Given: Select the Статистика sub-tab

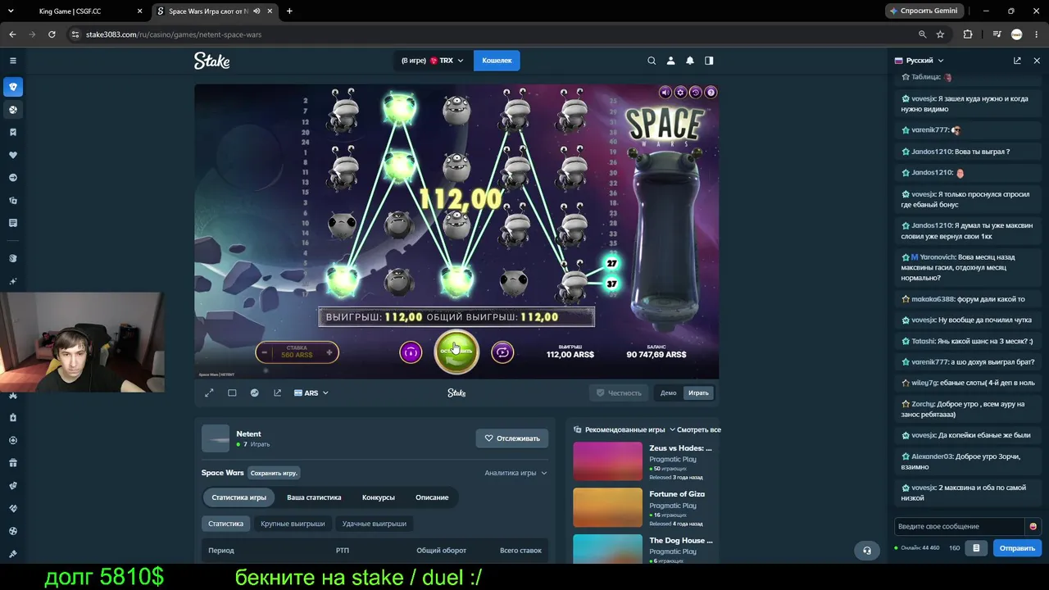Looking at the screenshot, I should pos(225,524).
